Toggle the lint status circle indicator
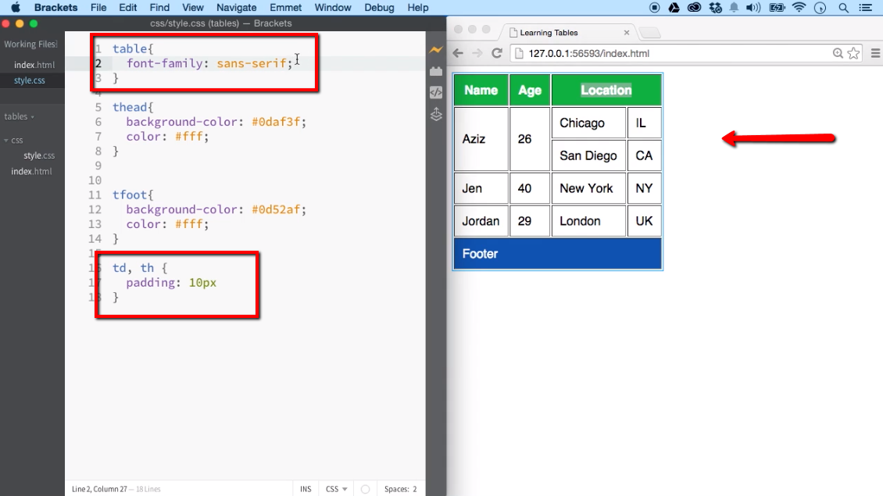Screen dimensions: 883x496 (x=364, y=488)
